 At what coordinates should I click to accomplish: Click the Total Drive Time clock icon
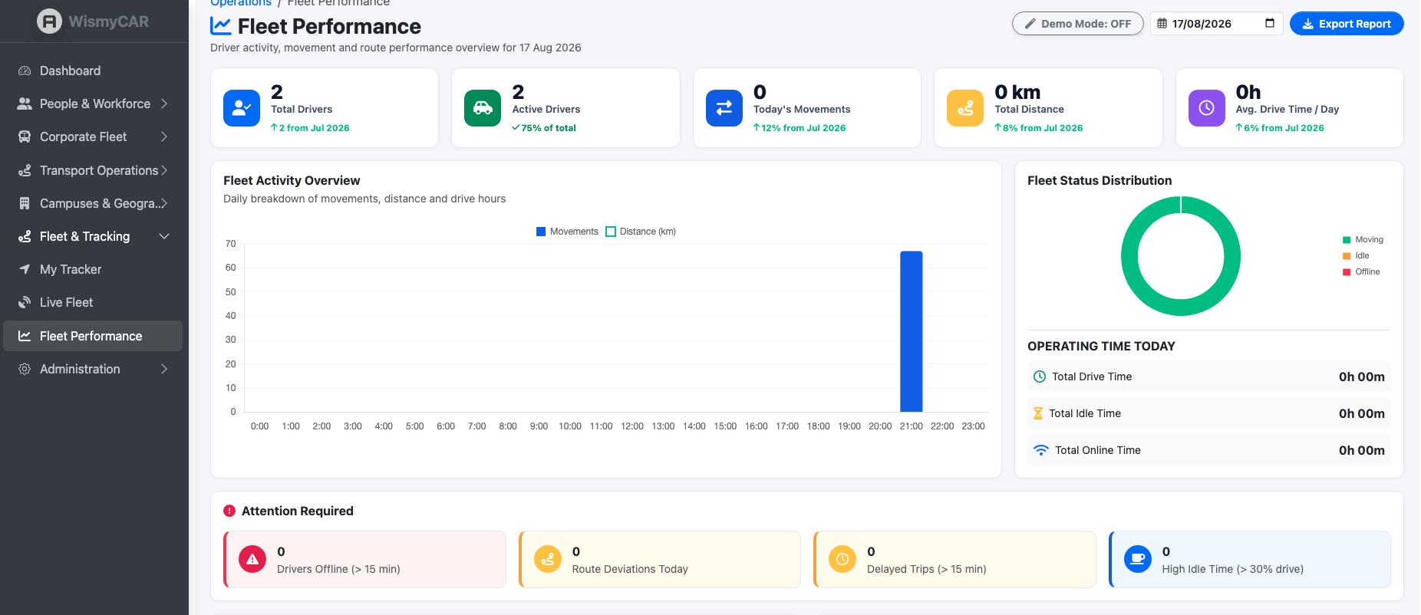(x=1040, y=377)
